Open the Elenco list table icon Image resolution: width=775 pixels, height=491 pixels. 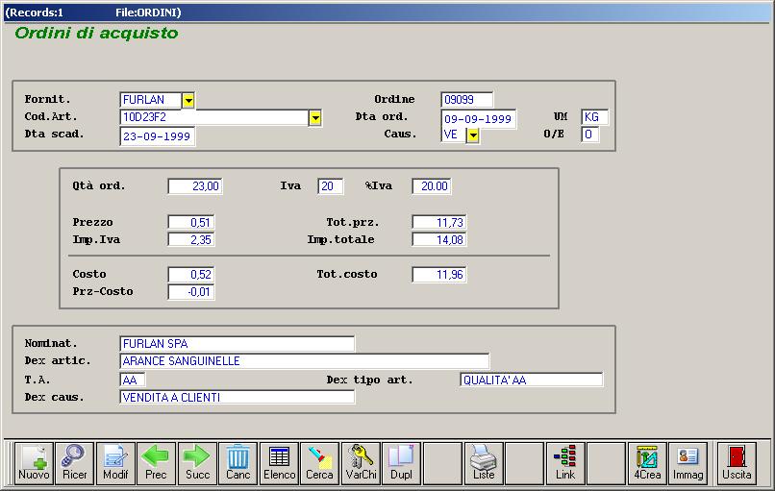279,462
